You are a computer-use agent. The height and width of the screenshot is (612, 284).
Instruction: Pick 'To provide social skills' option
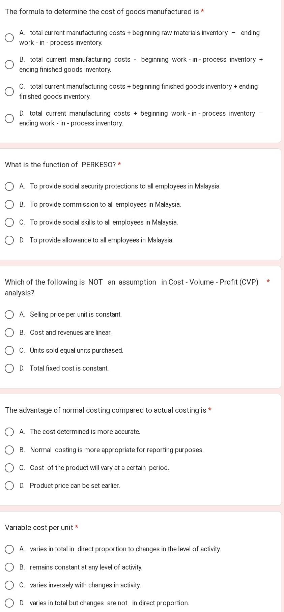[x=9, y=223]
